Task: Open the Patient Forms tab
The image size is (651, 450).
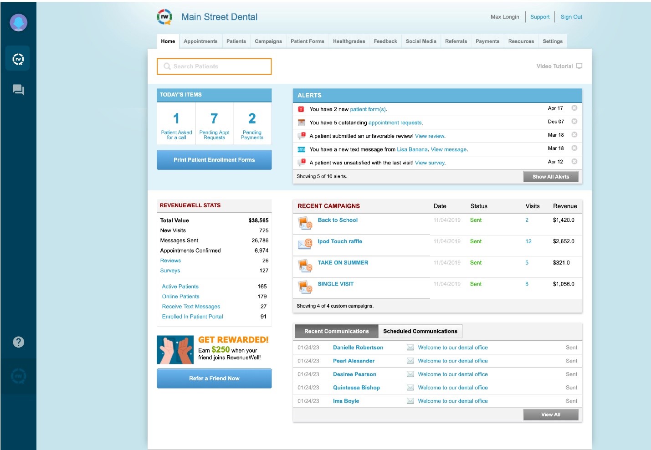Action: pos(308,41)
